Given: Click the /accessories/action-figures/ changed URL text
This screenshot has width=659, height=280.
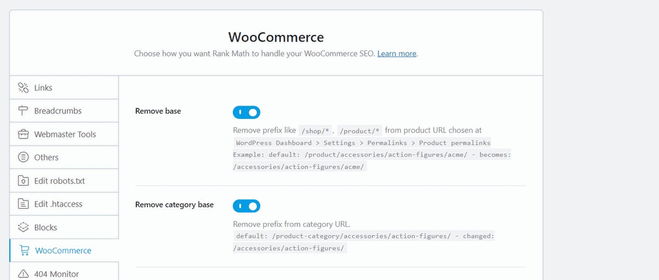Looking at the screenshot, I should [290, 248].
